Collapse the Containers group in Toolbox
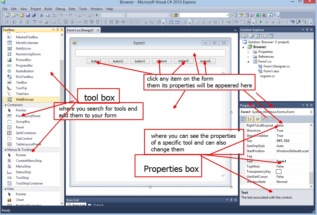Image resolution: width=317 pixels, height=215 pixels. coord(5,105)
